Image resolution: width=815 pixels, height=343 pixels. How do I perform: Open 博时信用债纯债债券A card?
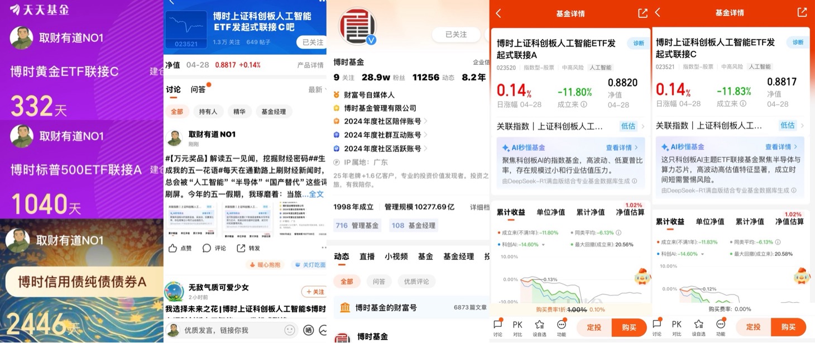point(81,282)
